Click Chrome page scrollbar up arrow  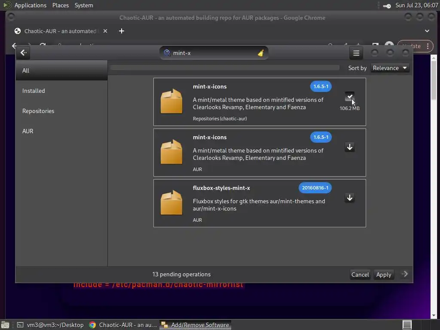434,58
